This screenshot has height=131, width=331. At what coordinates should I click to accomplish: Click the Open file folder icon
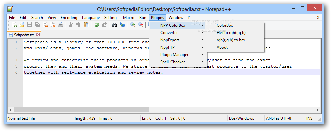22,25
